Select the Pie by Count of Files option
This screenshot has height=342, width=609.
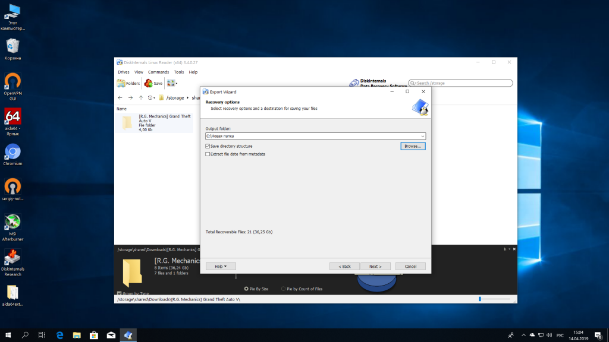point(283,289)
